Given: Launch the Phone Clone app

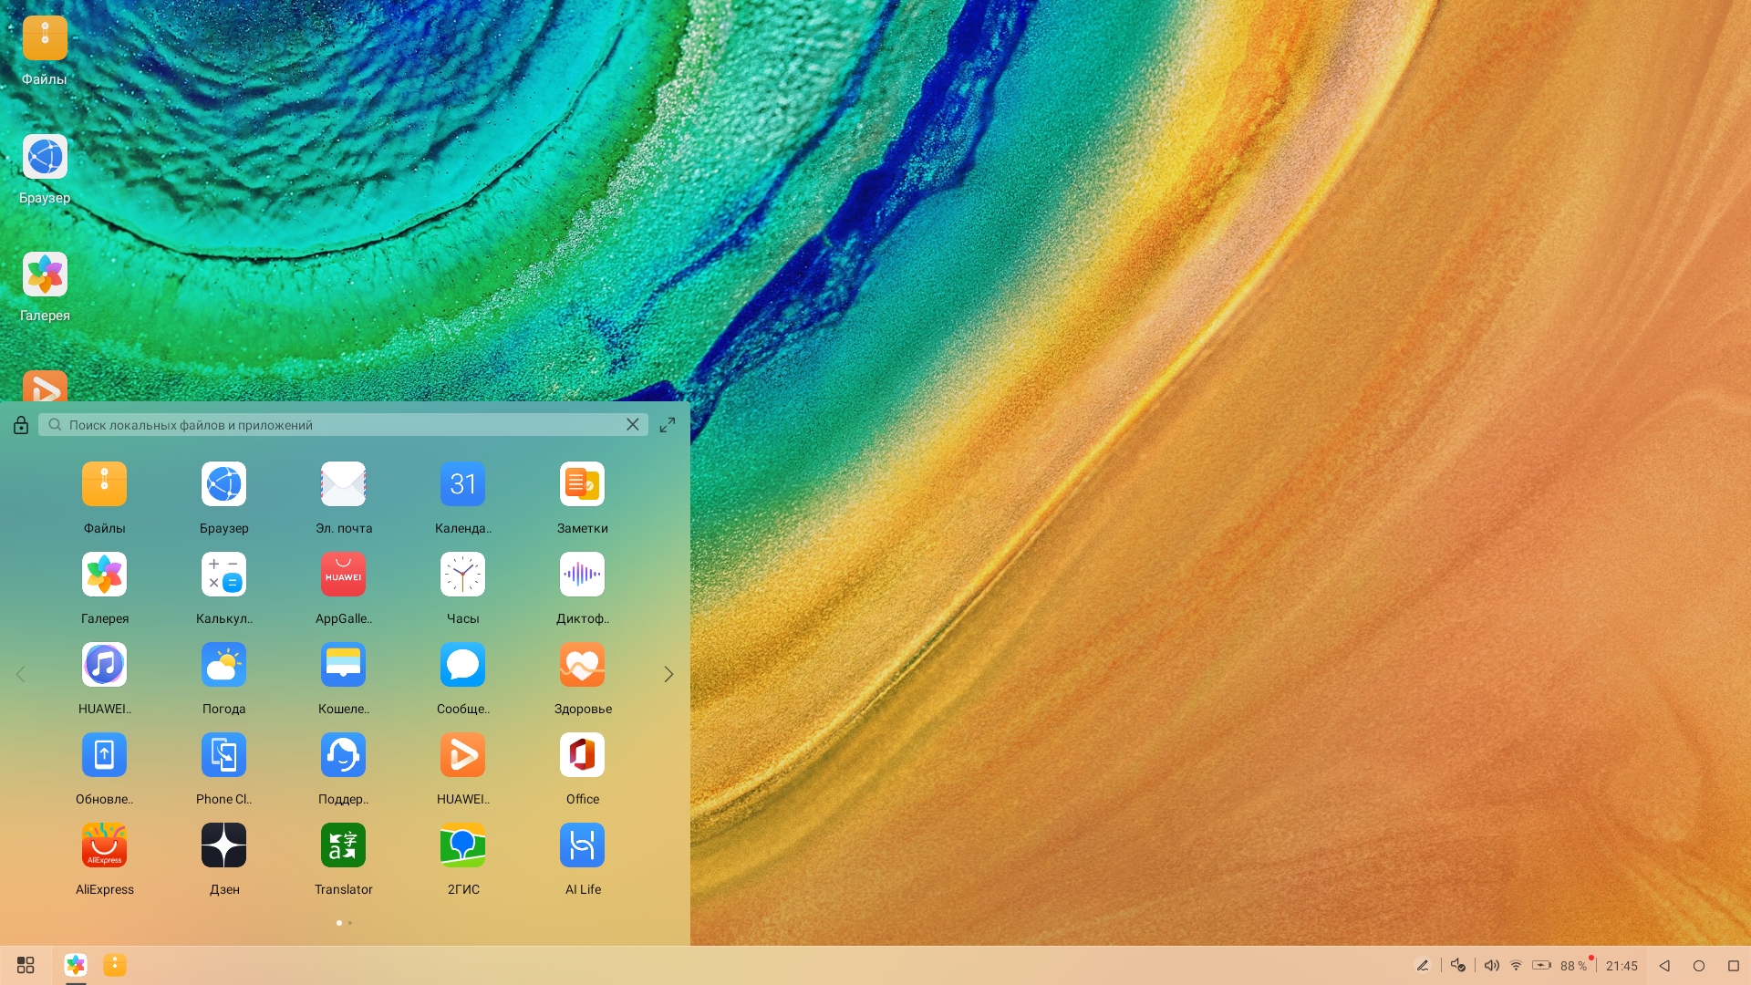Looking at the screenshot, I should (x=223, y=755).
